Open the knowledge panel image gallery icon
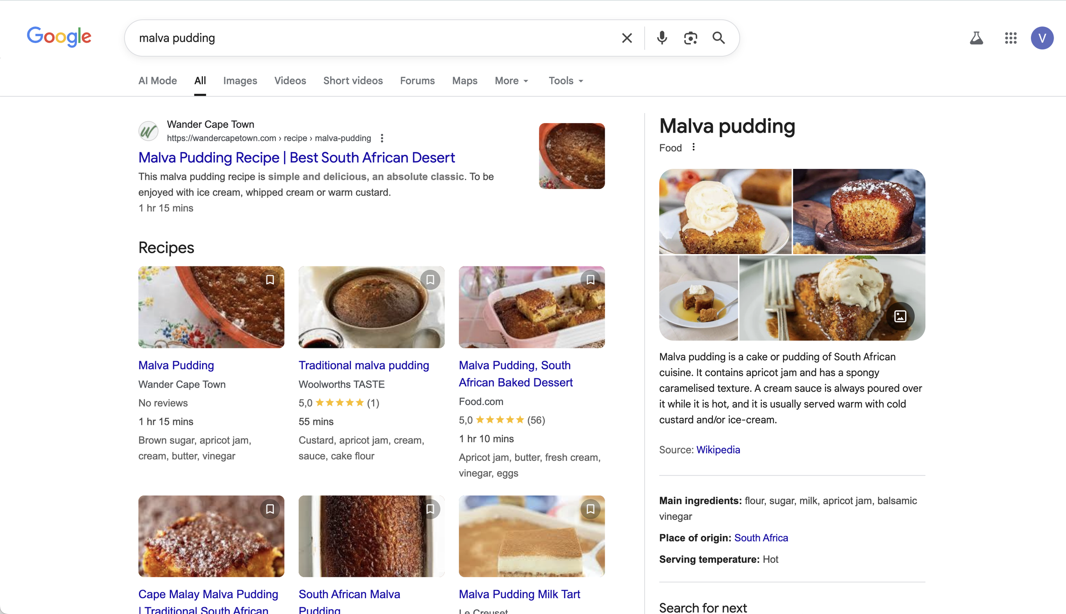The height and width of the screenshot is (614, 1066). point(900,316)
